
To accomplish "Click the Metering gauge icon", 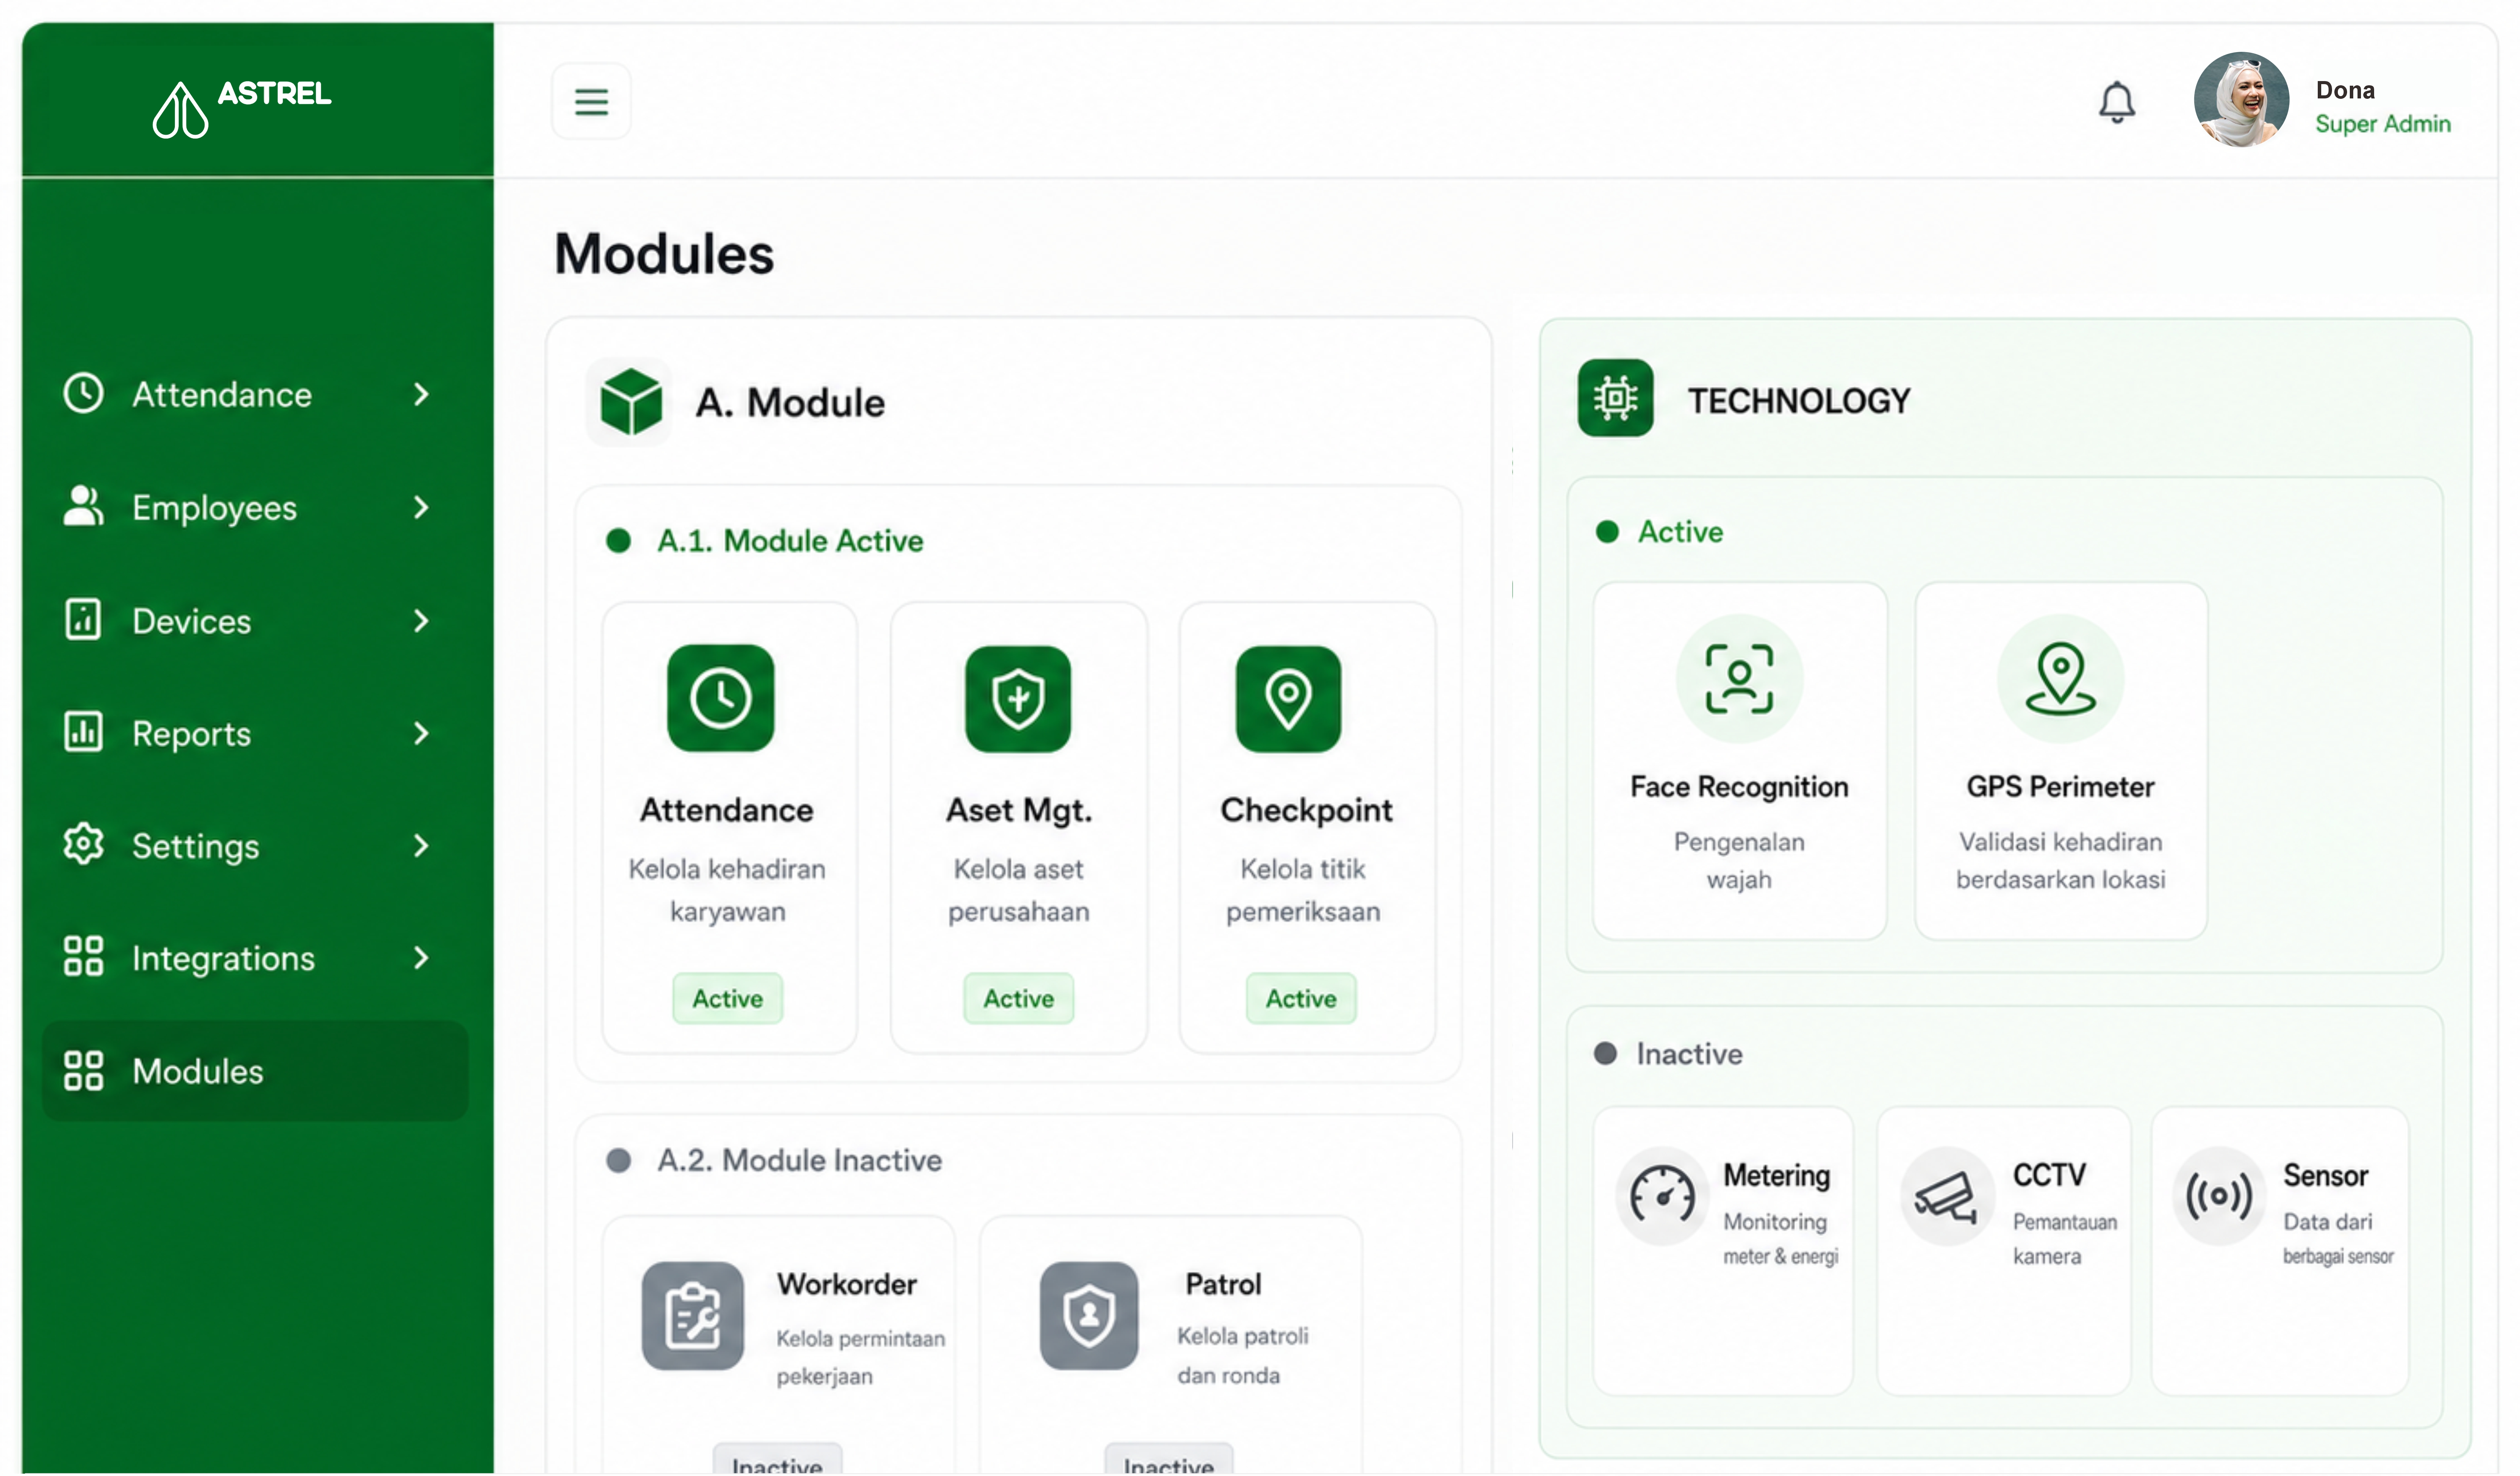I will [1662, 1196].
